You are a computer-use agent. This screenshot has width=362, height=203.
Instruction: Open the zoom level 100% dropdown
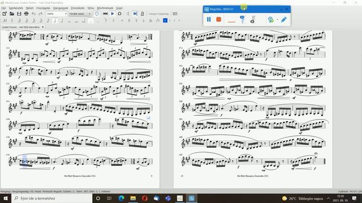point(57,14)
